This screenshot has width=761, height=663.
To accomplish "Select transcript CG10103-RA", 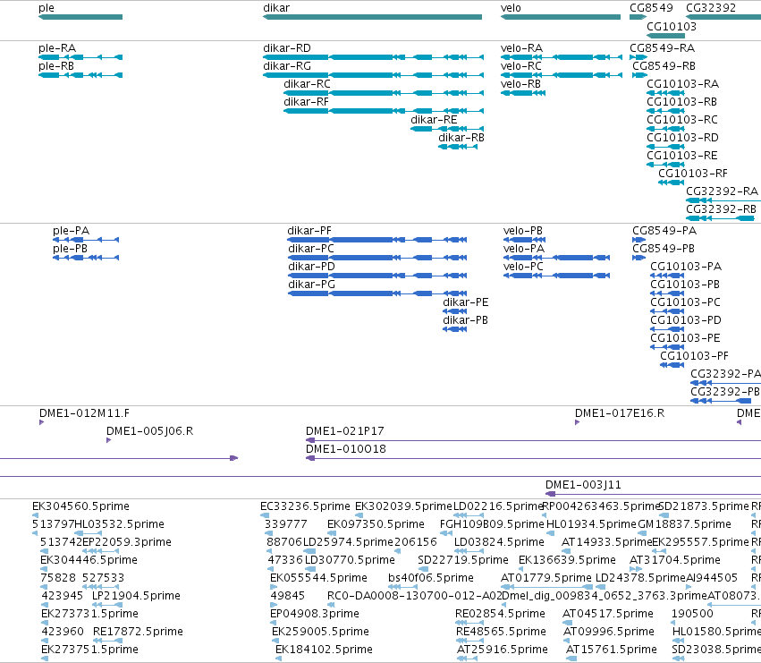I will click(682, 84).
